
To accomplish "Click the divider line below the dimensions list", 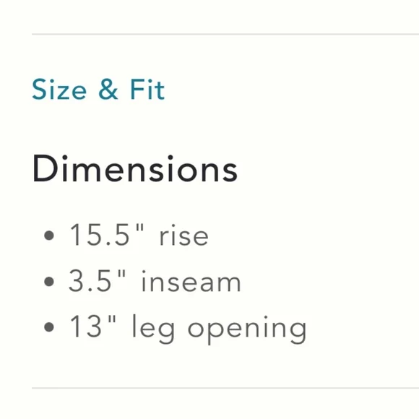I will click(225, 388).
